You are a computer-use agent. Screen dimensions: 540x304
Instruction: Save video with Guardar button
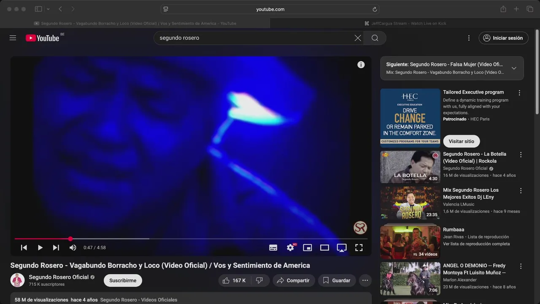[x=337, y=280]
